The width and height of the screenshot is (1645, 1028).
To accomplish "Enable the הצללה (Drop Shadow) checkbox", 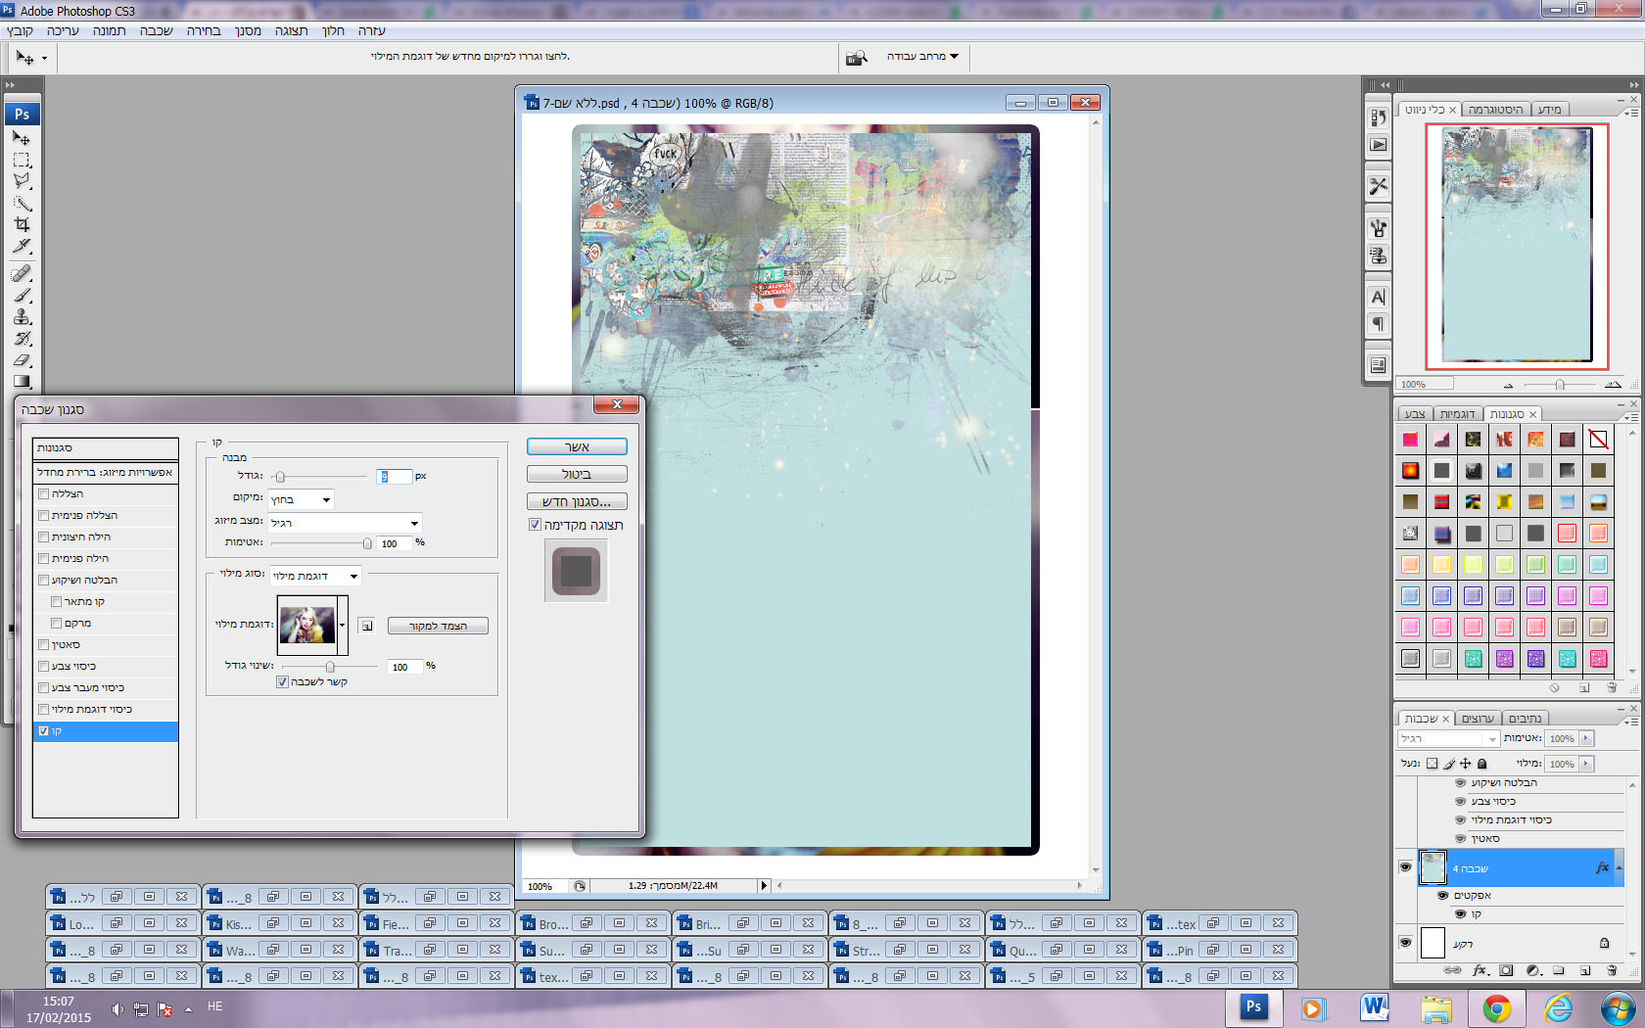I will coord(43,494).
